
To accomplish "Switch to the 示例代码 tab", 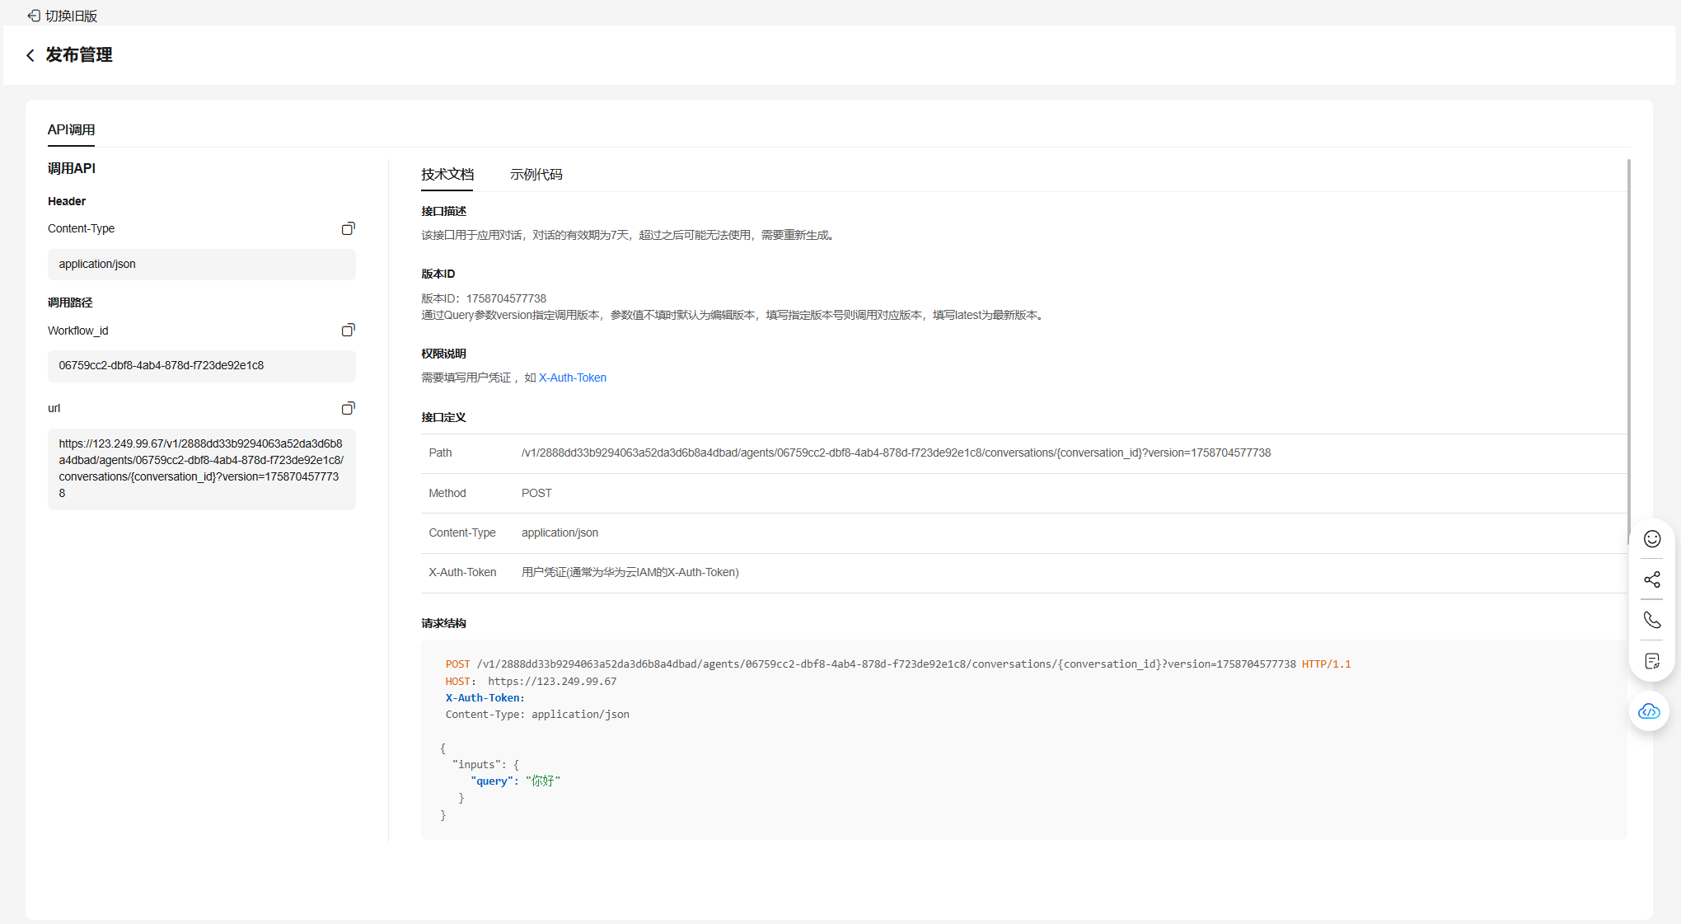I will click(536, 175).
